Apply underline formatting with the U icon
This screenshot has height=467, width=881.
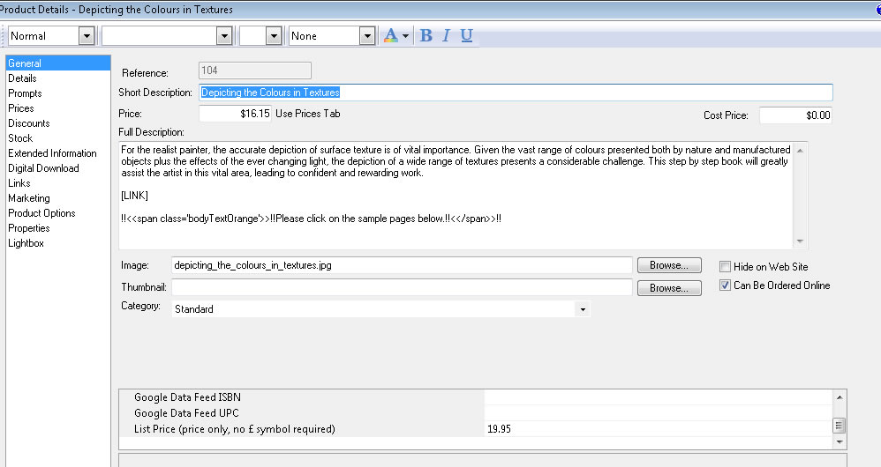point(467,35)
